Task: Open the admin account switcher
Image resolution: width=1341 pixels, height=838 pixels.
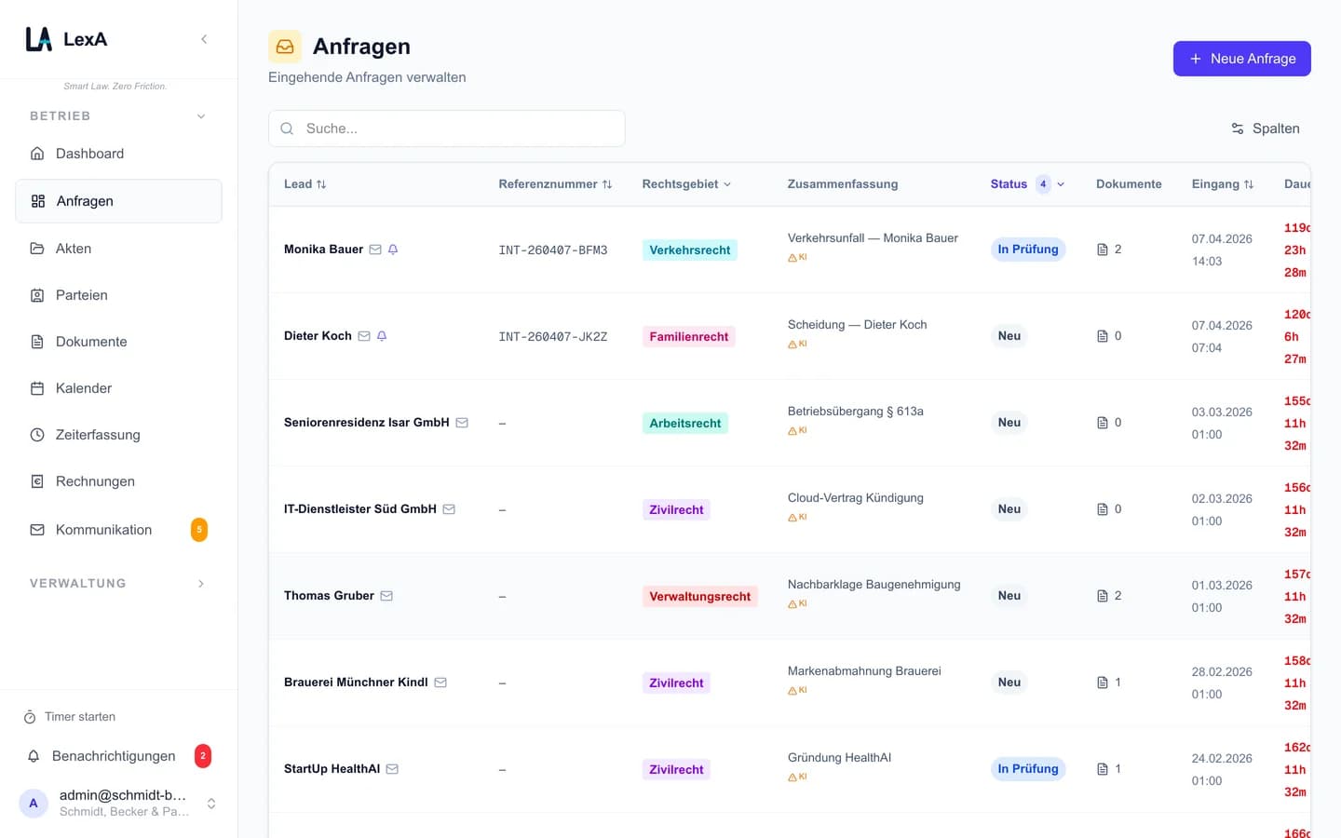Action: 118,803
